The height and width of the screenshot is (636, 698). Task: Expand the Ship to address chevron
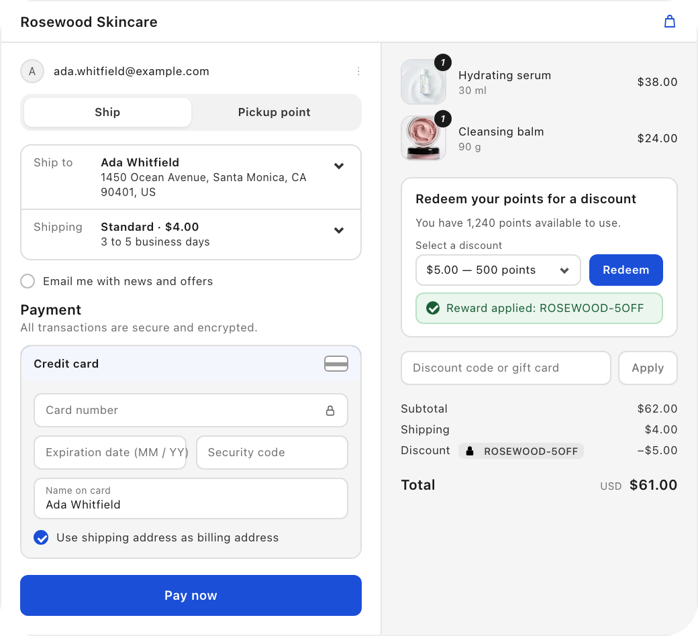(x=339, y=166)
